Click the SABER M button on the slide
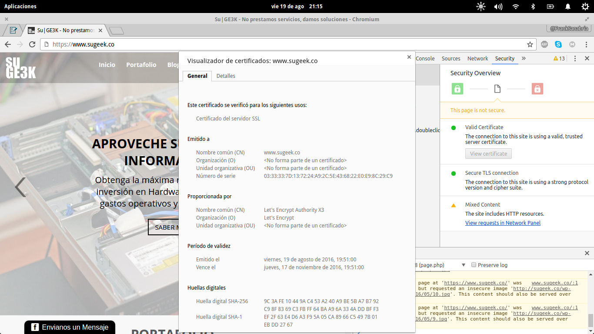Screen dimensions: 594x334 (164, 227)
